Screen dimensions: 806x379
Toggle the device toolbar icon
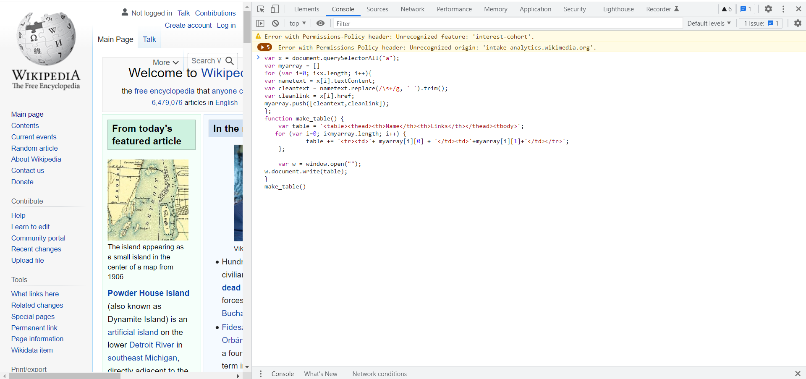[x=275, y=9]
